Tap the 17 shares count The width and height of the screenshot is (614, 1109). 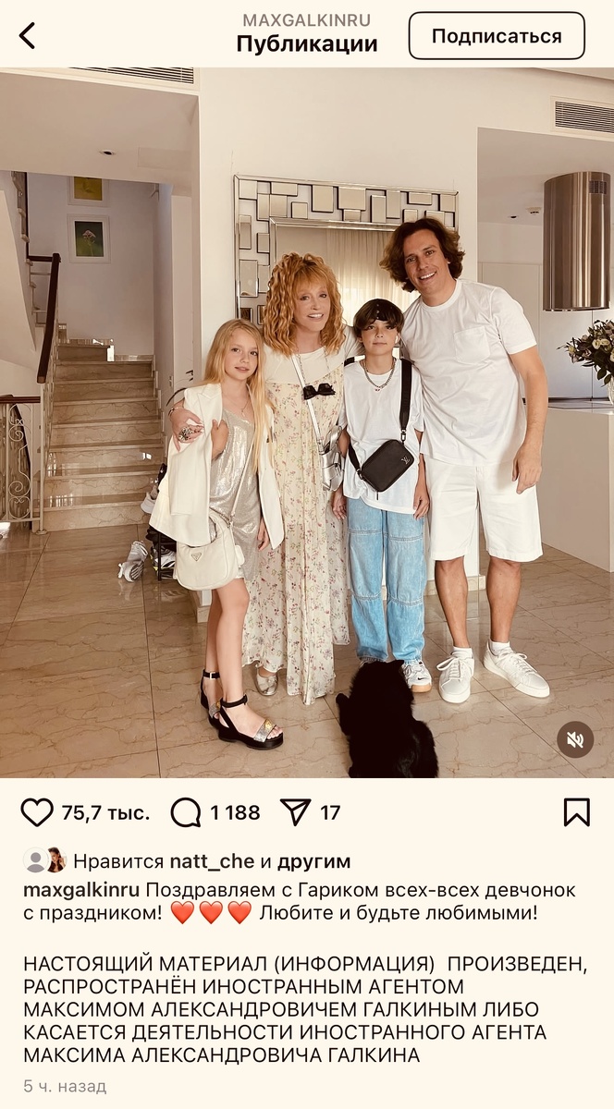(330, 813)
